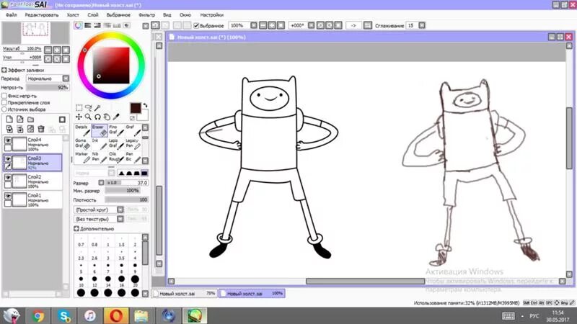This screenshot has height=324, width=577.
Task: Open the Сглаживание stabilizer value dropdown
Action: 422,25
